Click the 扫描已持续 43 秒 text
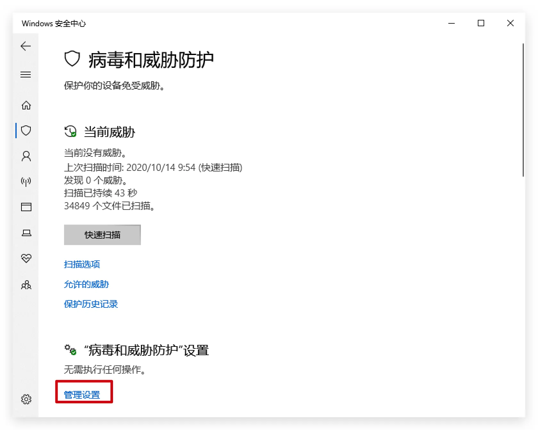This screenshot has height=430, width=538. pos(101,193)
